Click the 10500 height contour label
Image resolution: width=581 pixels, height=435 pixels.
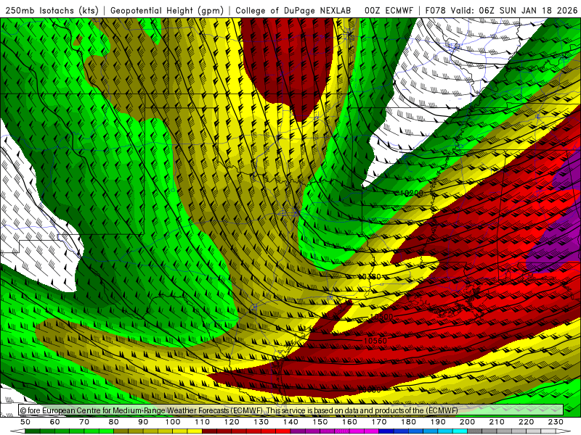tap(381, 317)
